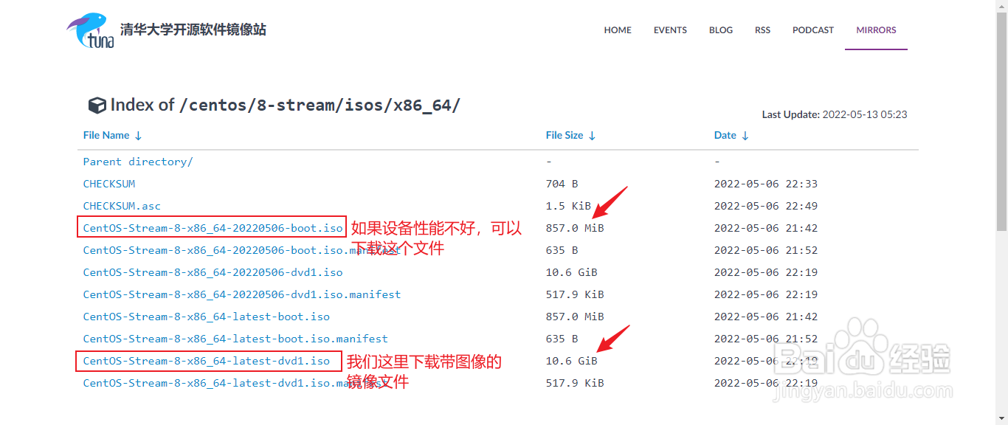
Task: Sort by File Size arrow
Action: 592,136
